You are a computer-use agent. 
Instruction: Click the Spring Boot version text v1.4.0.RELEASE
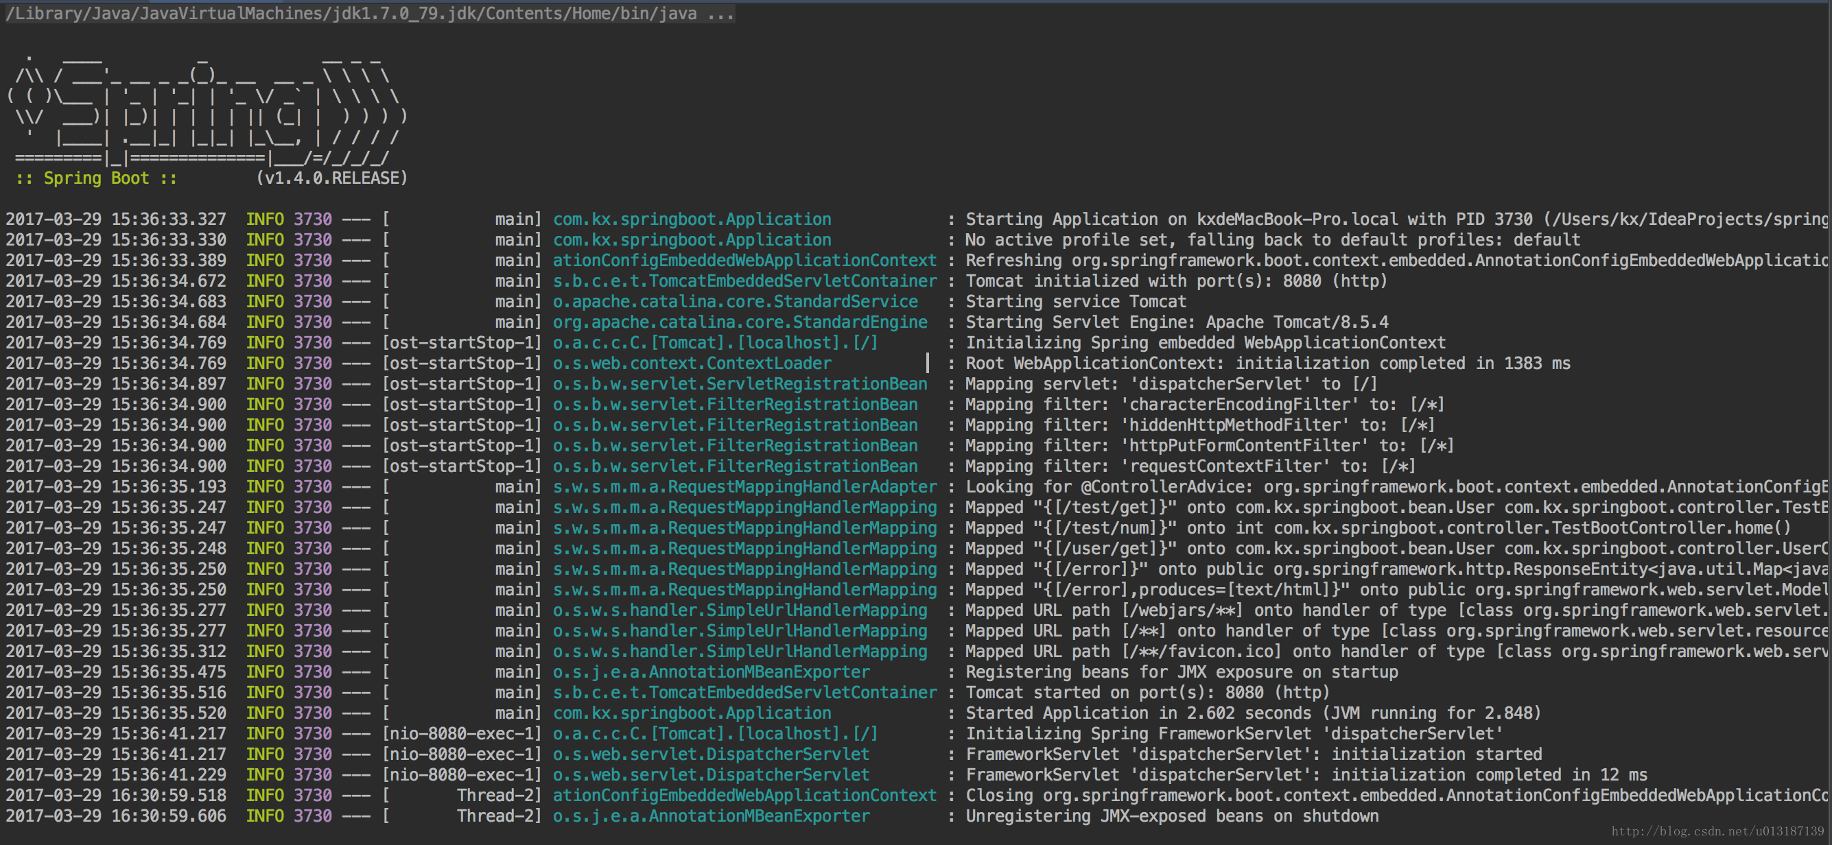click(331, 178)
